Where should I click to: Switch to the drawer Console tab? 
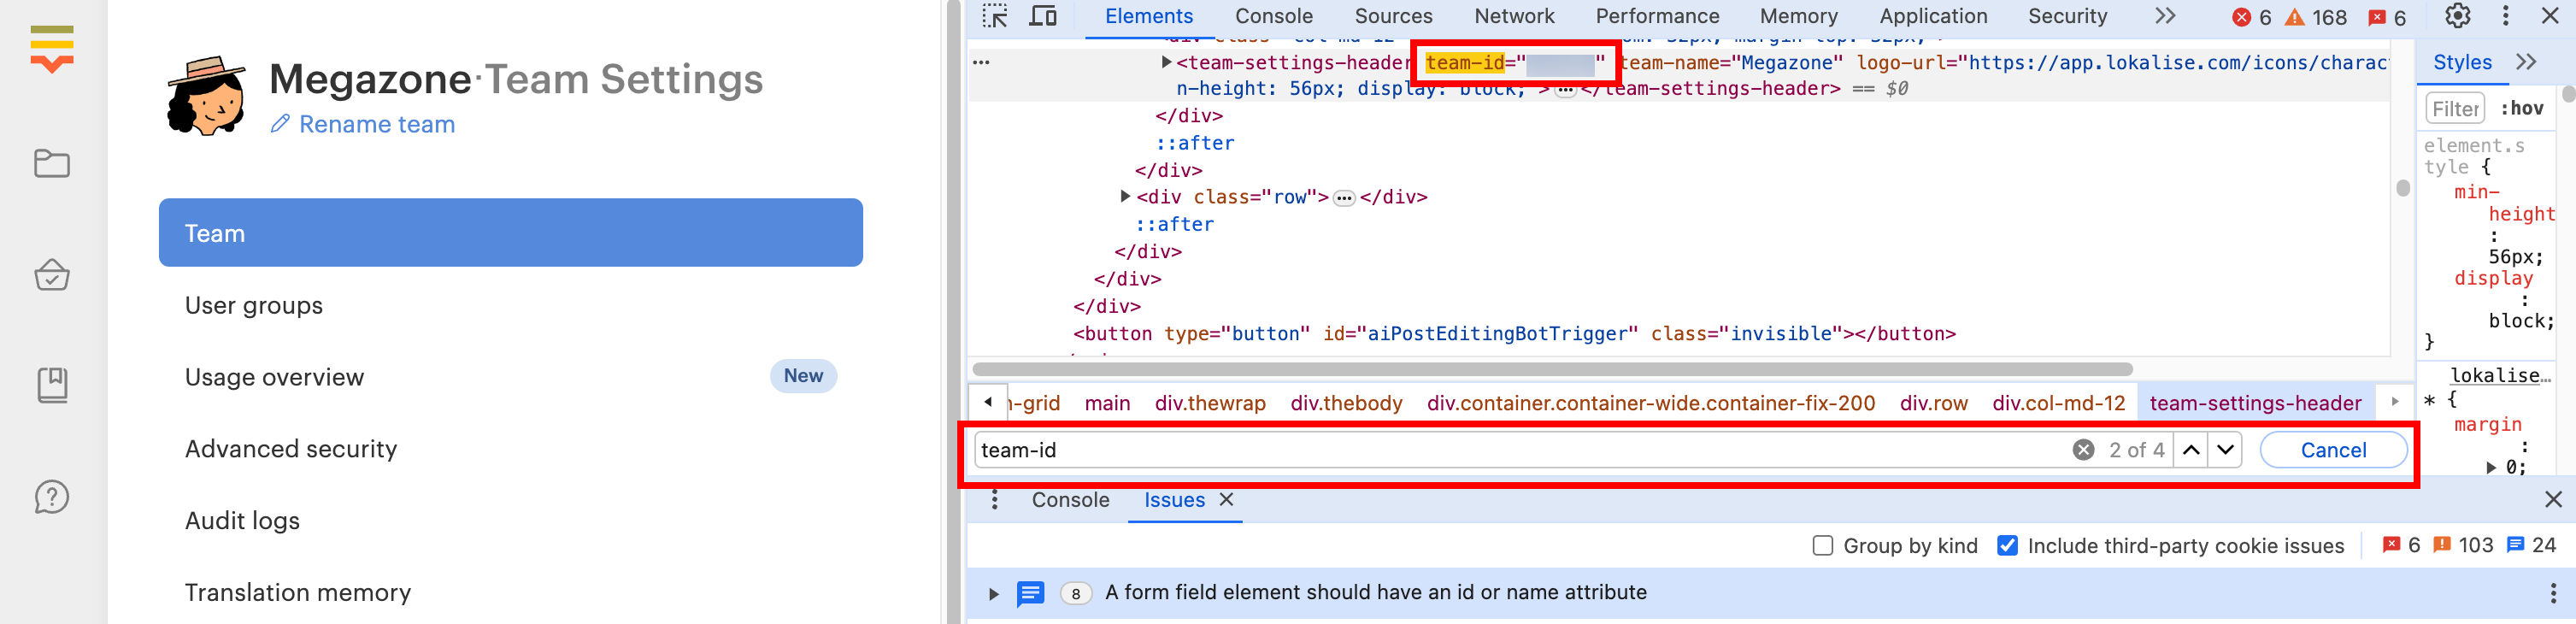pyautogui.click(x=1070, y=500)
